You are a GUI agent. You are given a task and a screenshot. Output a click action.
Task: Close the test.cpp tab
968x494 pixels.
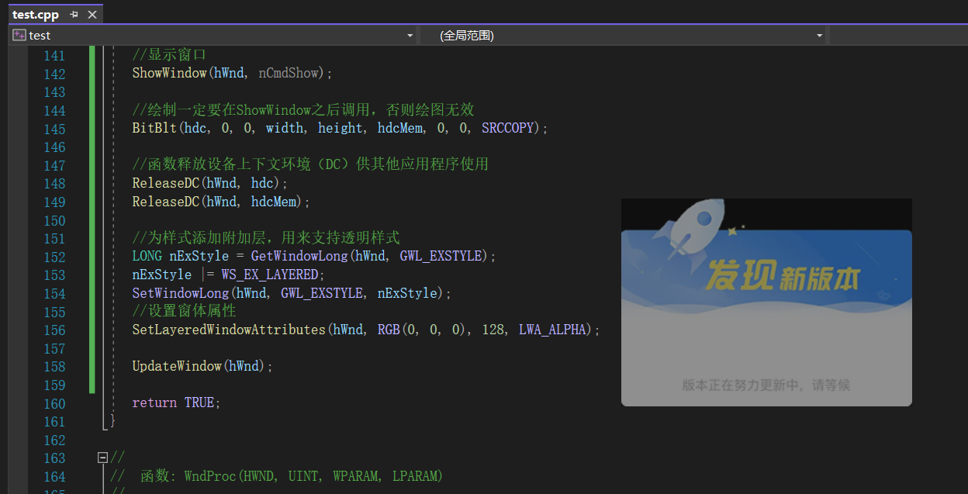[x=92, y=14]
